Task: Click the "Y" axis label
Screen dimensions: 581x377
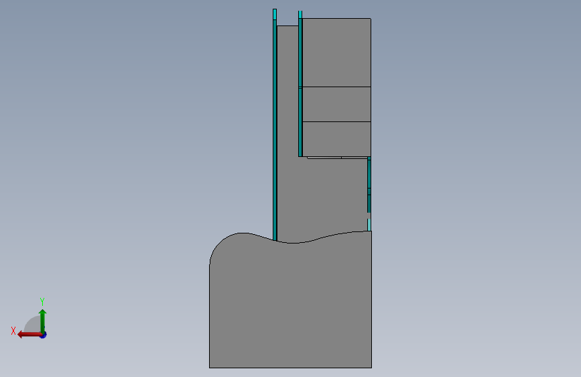Action: pos(42,301)
